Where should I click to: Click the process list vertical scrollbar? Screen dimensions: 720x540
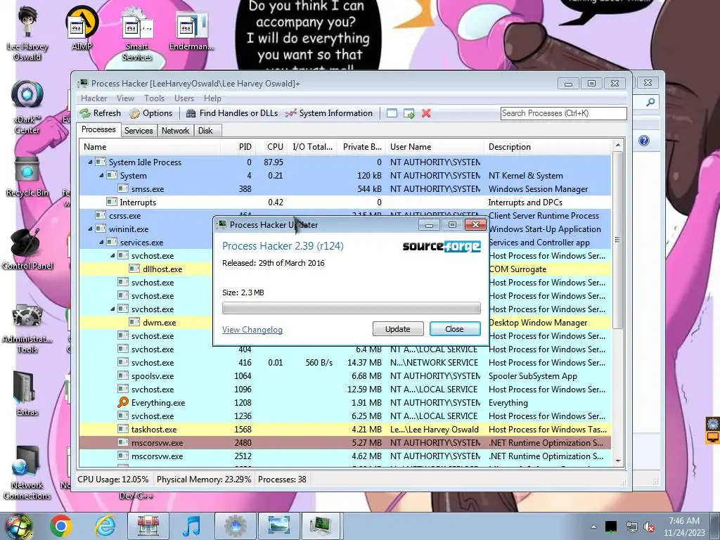pos(617,239)
